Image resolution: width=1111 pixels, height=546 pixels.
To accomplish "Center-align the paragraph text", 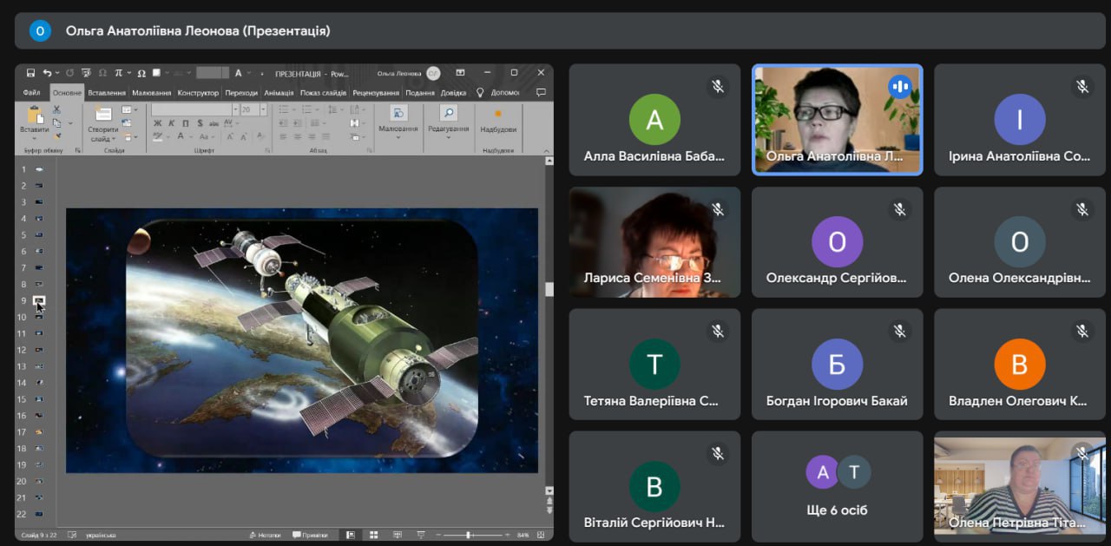I will click(x=297, y=136).
